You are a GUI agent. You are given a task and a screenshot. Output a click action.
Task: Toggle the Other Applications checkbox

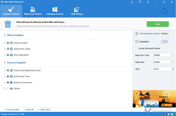[x=8, y=55]
